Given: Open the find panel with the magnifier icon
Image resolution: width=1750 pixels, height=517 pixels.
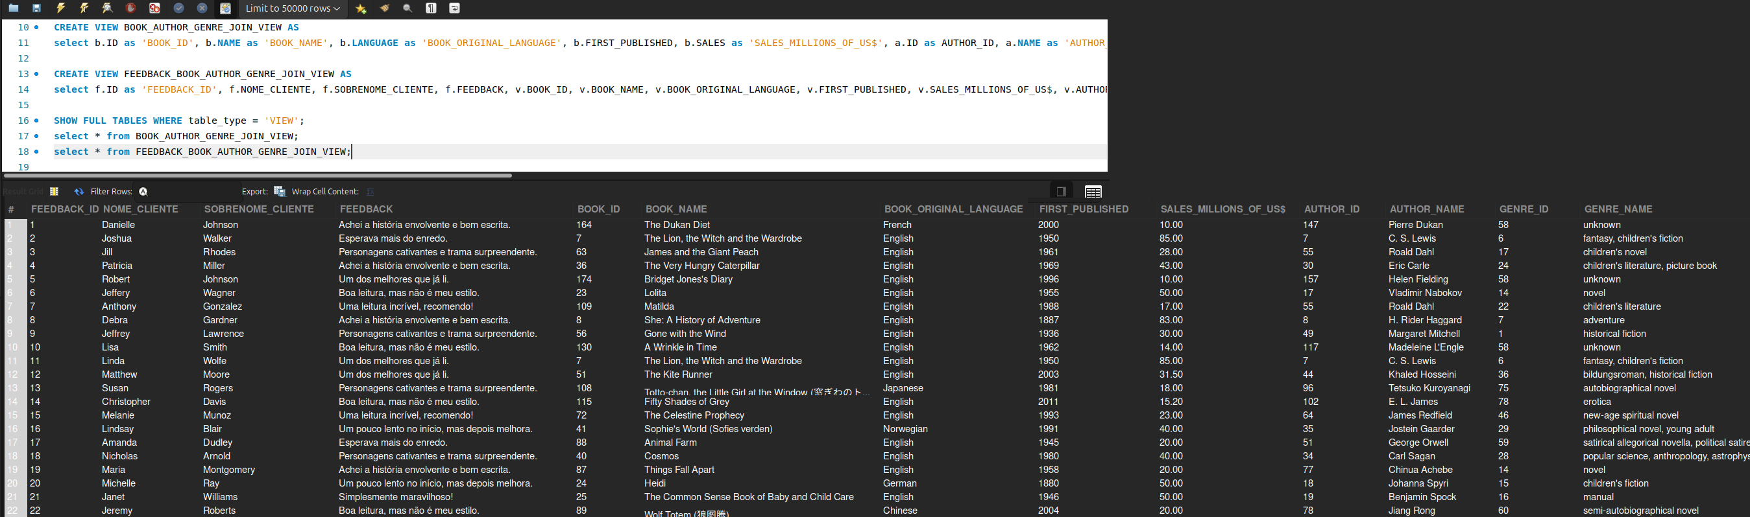Looking at the screenshot, I should coord(407,8).
